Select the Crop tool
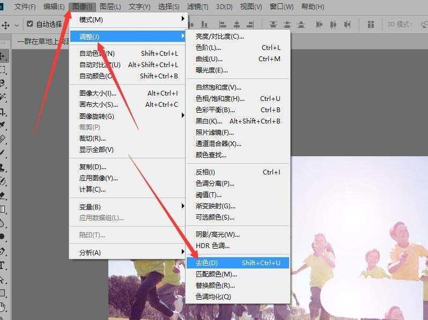This screenshot has height=320, width=428. [3, 112]
